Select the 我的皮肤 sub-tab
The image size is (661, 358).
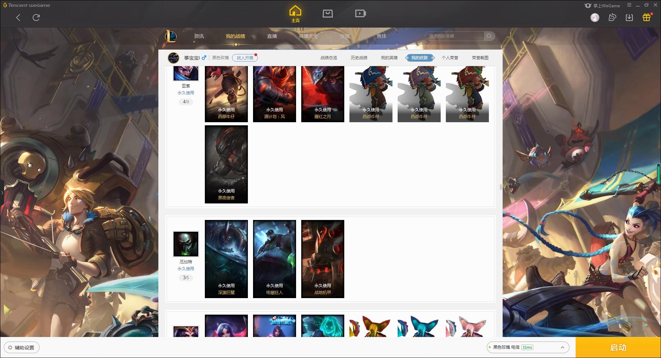coord(420,58)
